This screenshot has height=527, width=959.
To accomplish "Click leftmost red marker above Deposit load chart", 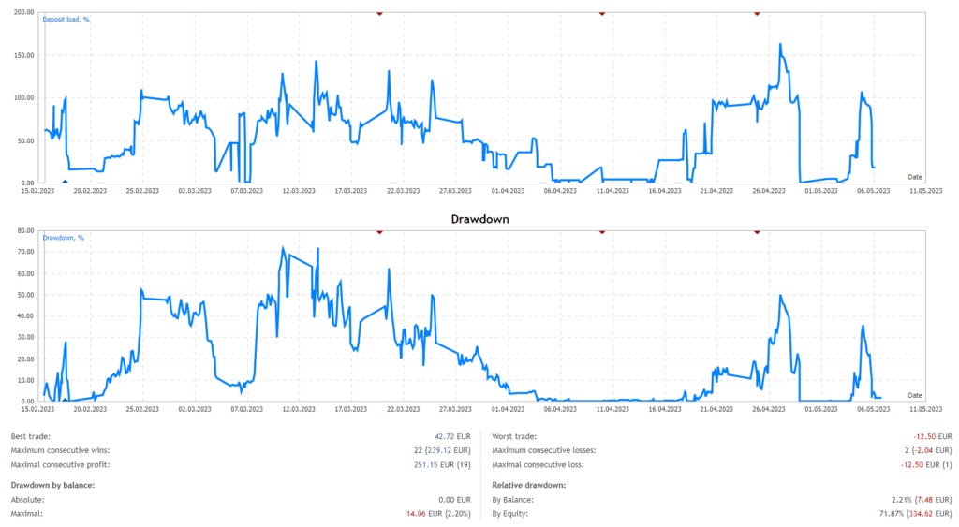I will [x=379, y=13].
